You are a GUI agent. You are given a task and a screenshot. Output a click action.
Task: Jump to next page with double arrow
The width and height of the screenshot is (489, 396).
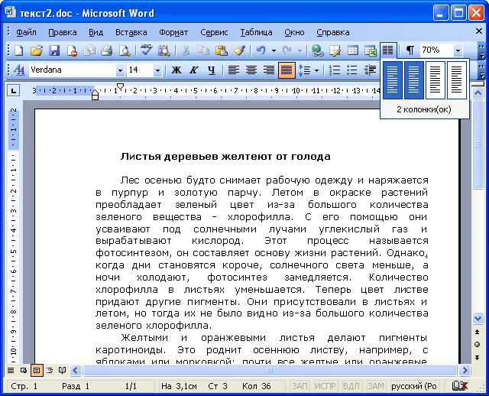(477, 357)
